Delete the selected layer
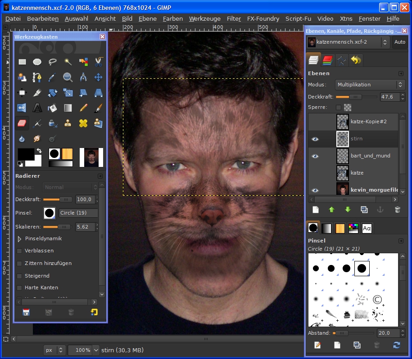The image size is (412, 359). click(397, 210)
